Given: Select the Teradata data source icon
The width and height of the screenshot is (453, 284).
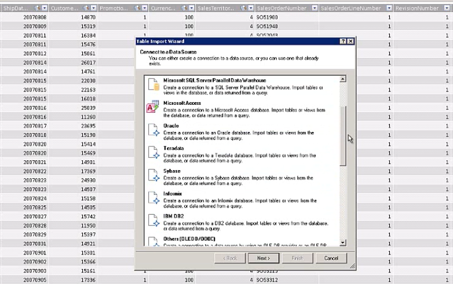Looking at the screenshot, I should 154,152.
